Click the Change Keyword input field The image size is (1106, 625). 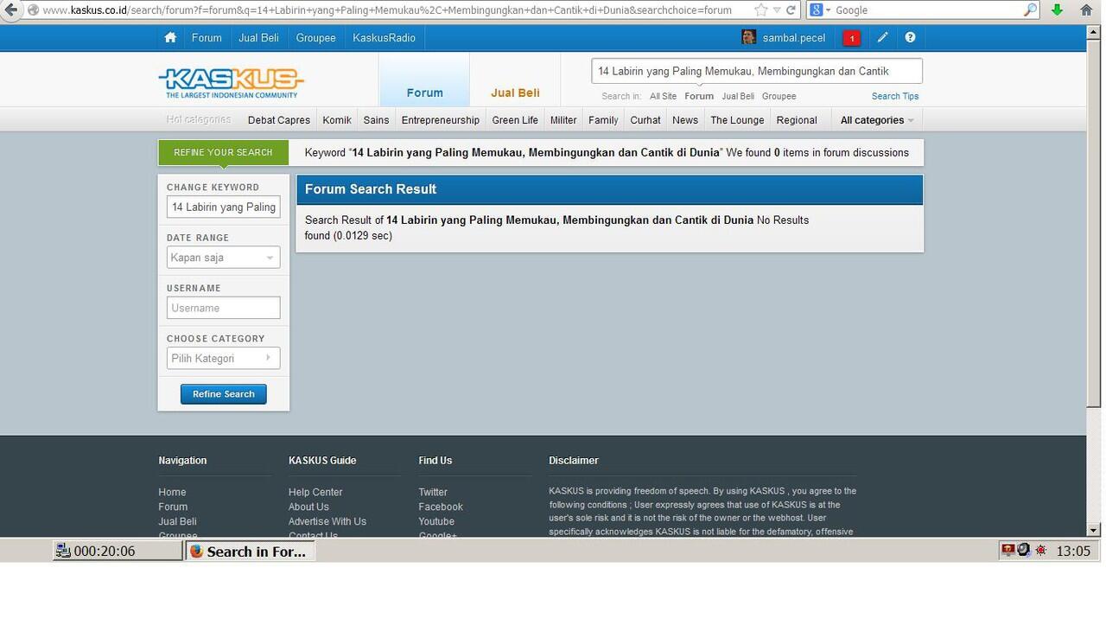tap(223, 207)
